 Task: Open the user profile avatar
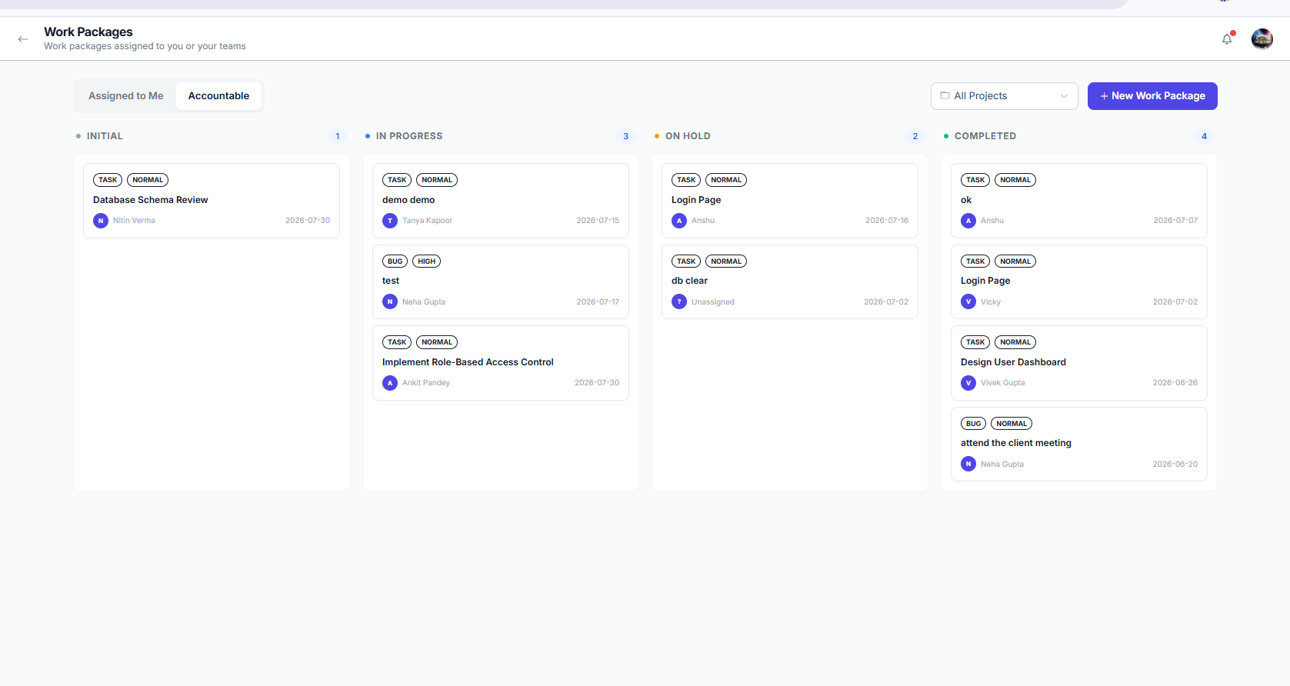1262,38
